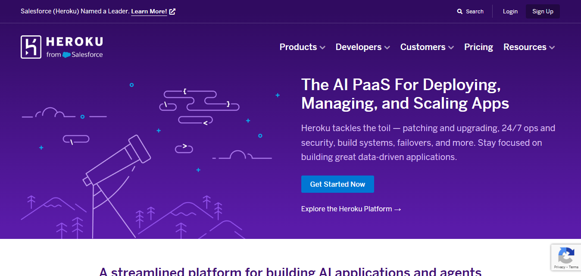Expand the Products dropdown chevron
This screenshot has height=276, width=581.
click(x=322, y=47)
